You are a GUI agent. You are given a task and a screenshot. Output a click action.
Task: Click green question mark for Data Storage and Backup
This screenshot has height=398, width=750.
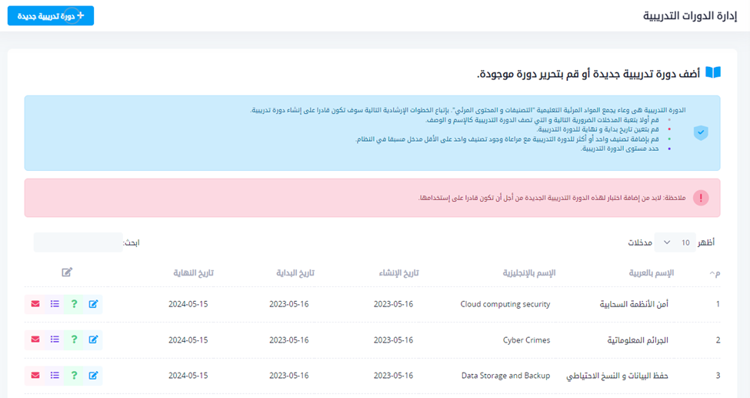[x=74, y=376]
